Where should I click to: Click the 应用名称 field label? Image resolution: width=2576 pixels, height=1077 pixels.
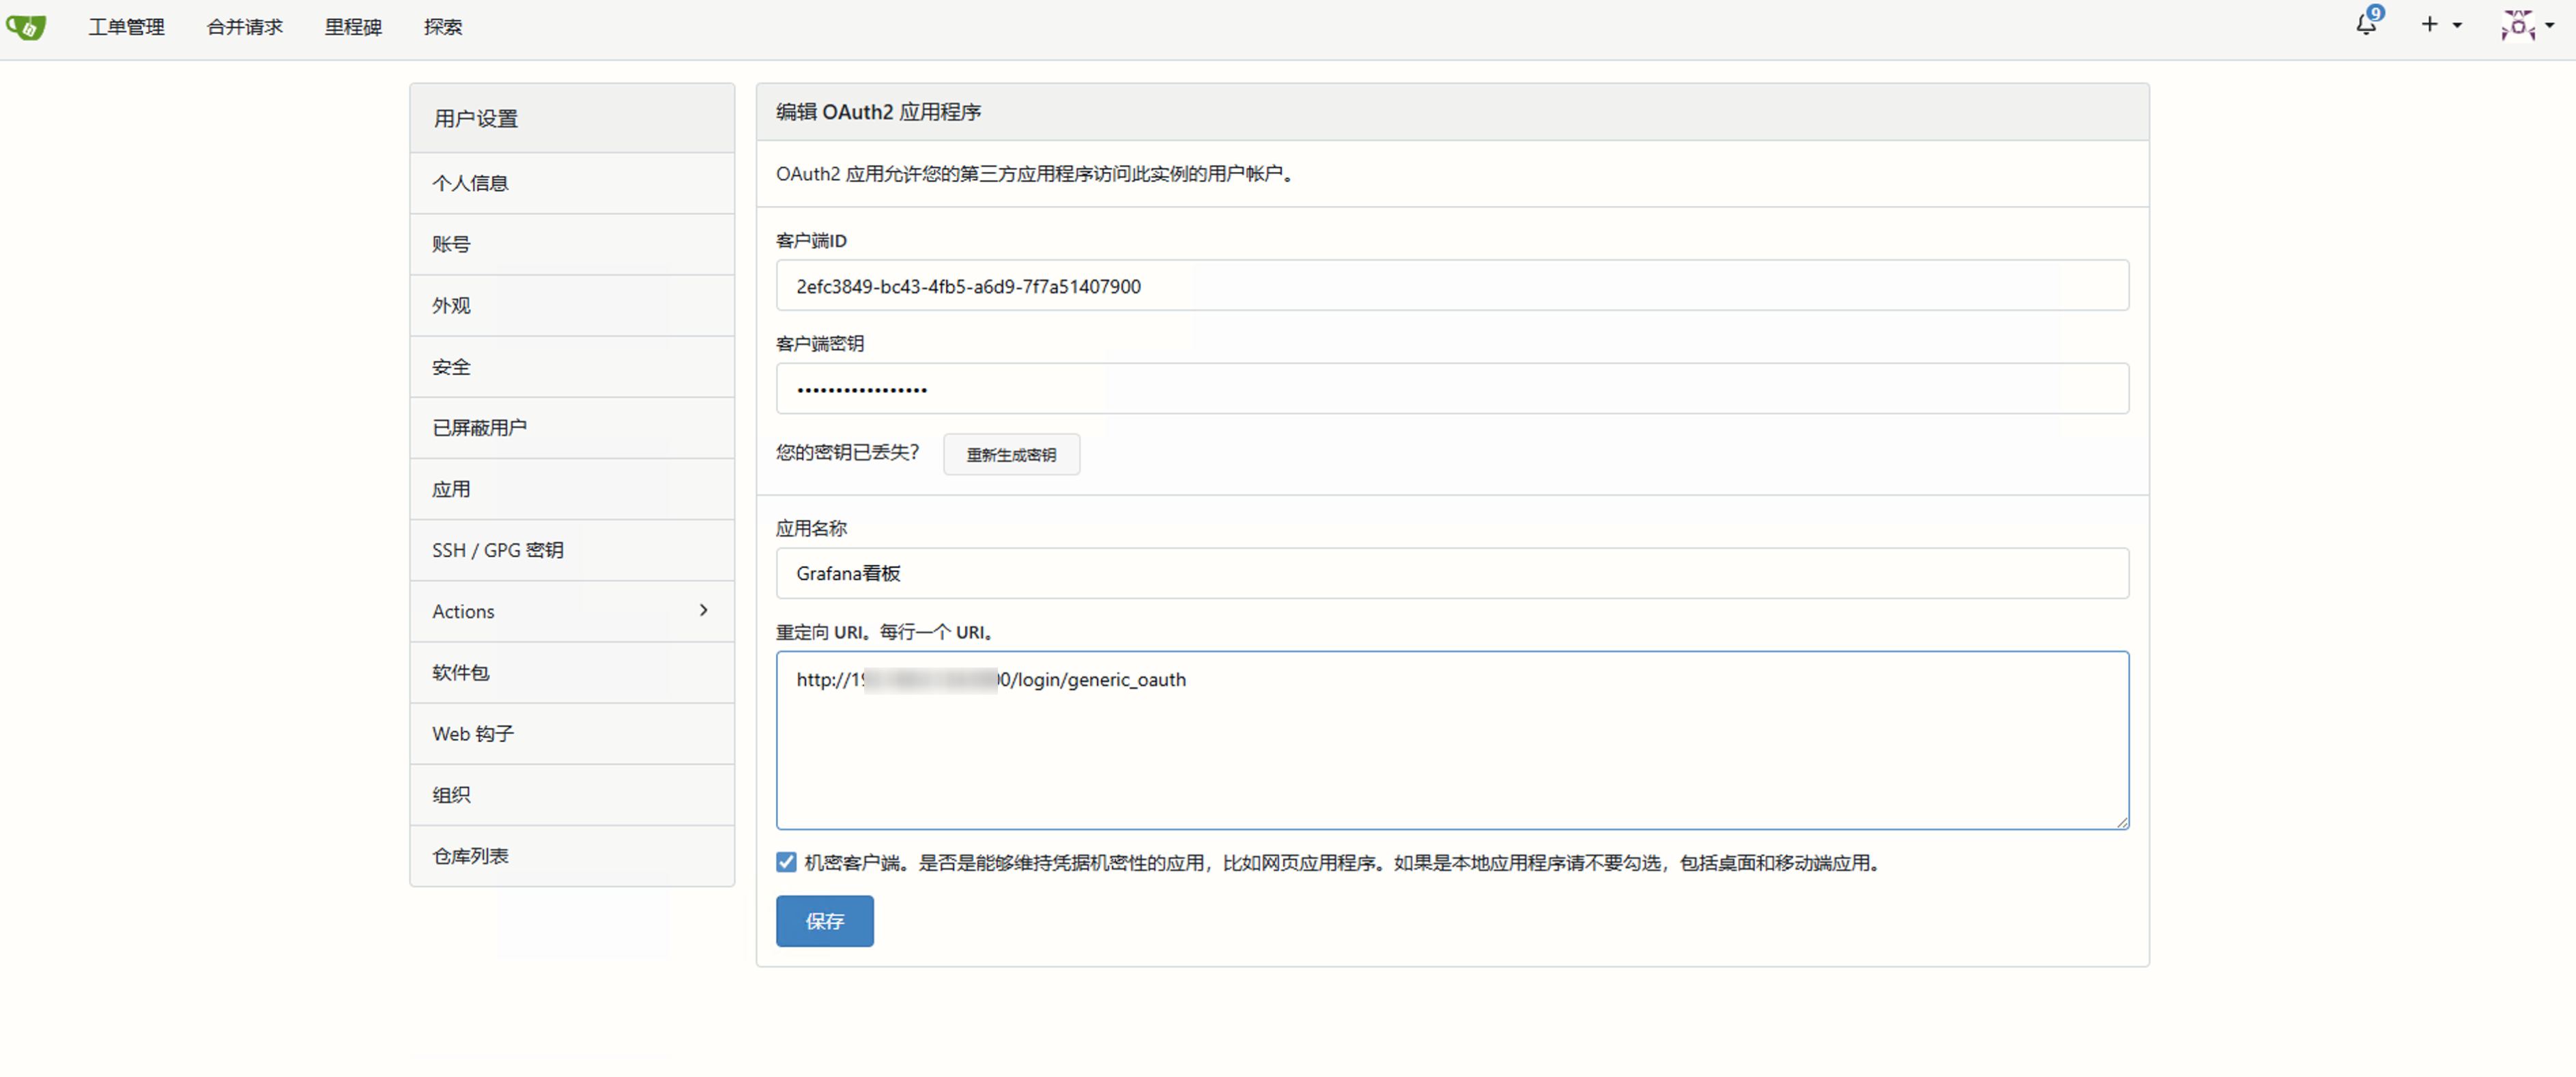(x=811, y=528)
